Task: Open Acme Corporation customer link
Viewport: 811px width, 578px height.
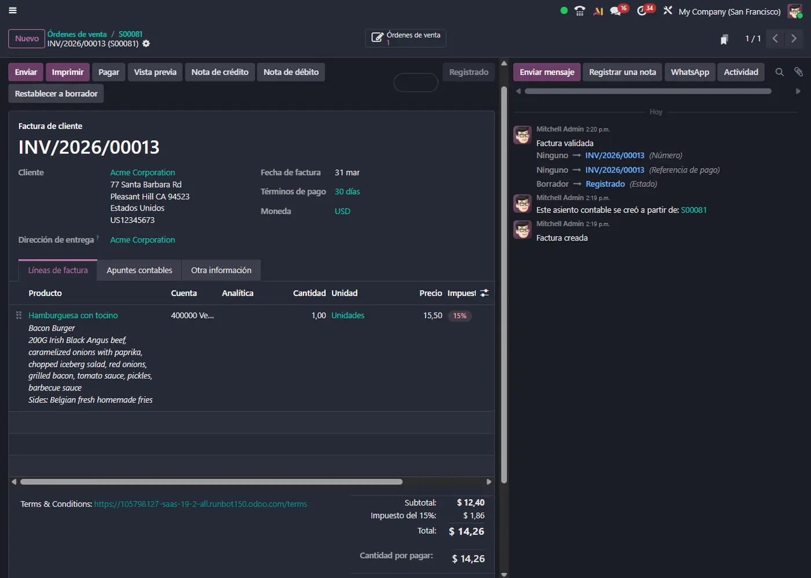Action: tap(143, 172)
